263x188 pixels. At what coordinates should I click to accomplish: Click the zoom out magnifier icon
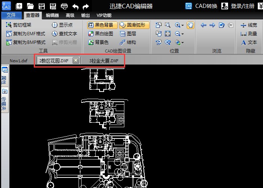pos(177,34)
